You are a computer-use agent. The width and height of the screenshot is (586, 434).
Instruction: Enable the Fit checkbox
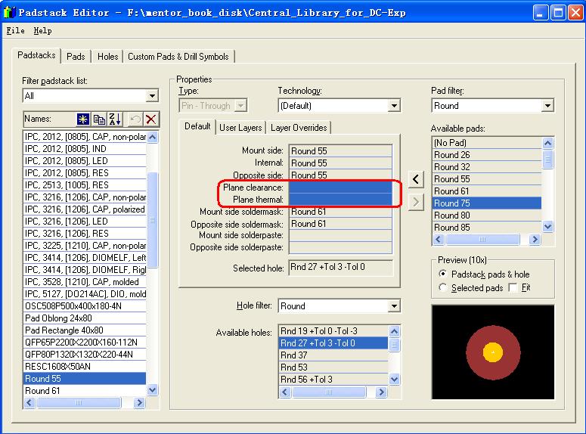(x=513, y=288)
